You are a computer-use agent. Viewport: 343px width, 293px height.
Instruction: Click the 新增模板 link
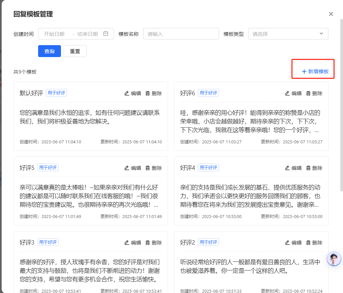pos(315,71)
